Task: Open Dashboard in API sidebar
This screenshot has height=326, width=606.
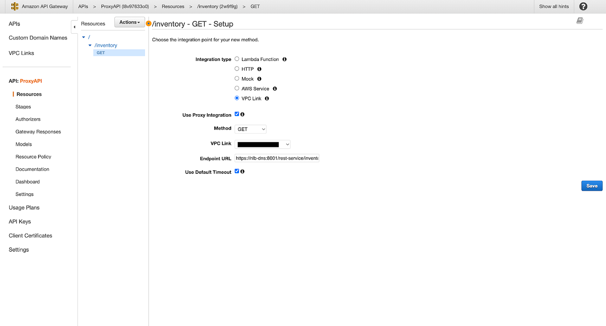Action: (x=28, y=182)
